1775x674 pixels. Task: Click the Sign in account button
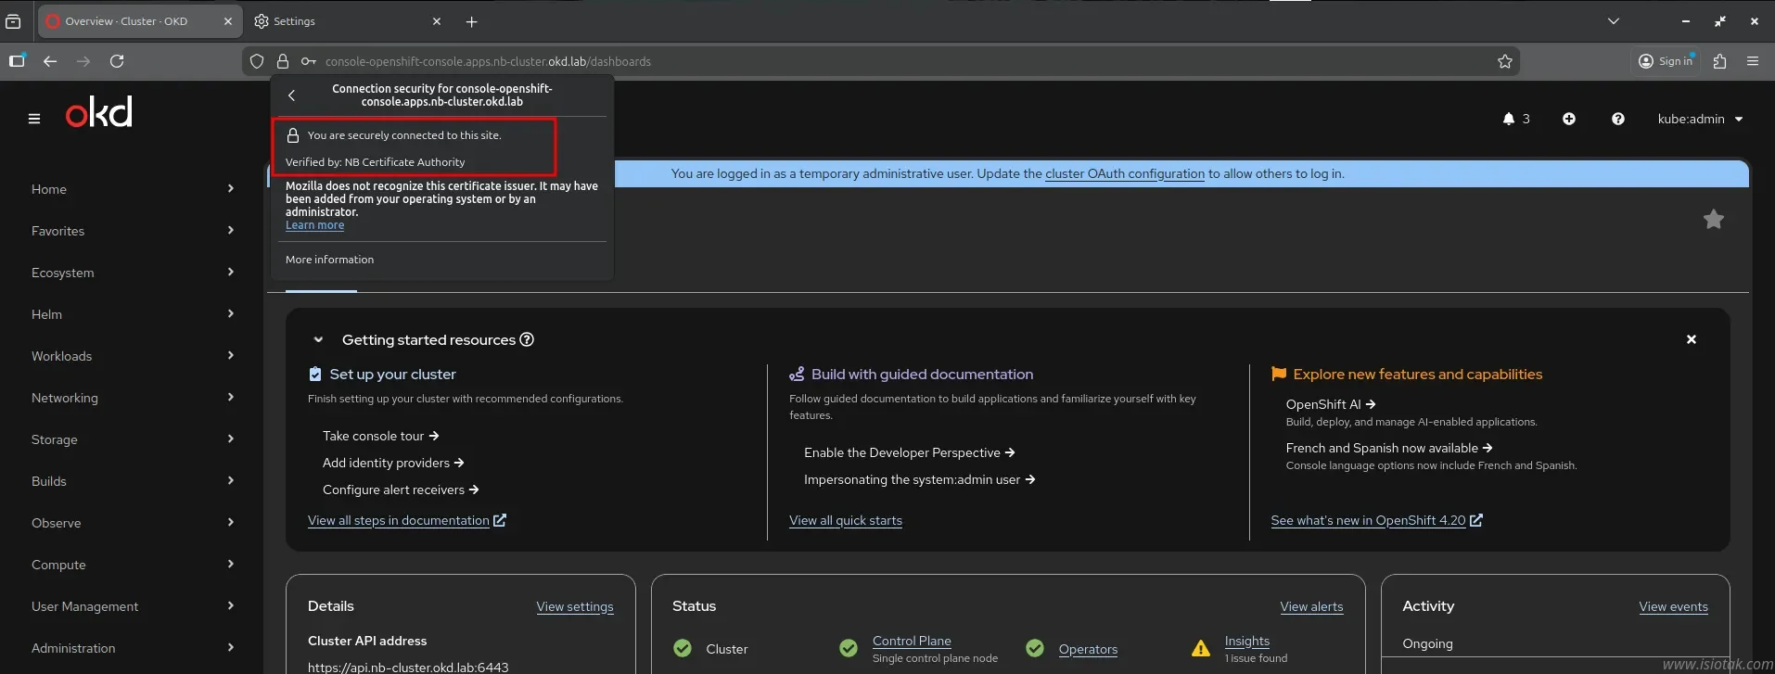click(1666, 61)
